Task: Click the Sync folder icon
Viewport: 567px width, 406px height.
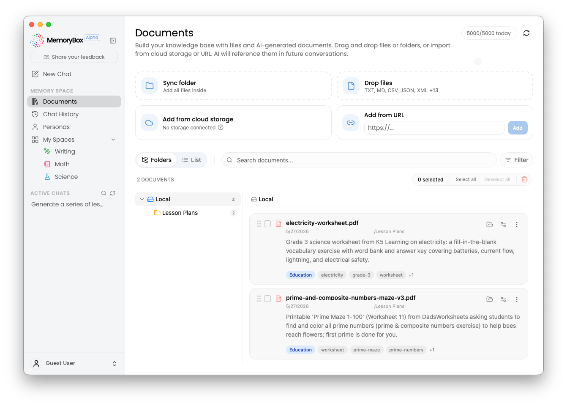Action: [150, 86]
